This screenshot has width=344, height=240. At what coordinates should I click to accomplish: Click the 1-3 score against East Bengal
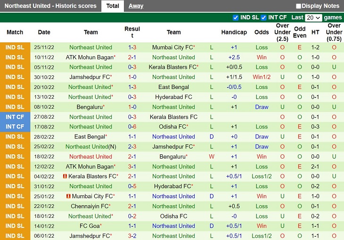coord(132,87)
